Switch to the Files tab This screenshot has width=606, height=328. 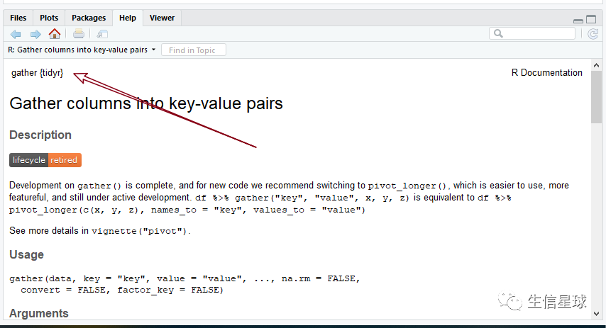pyautogui.click(x=18, y=18)
